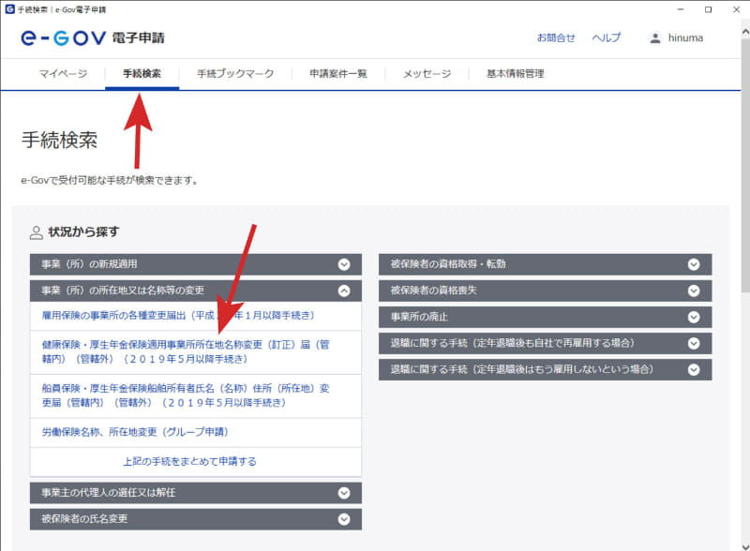Expand 事業（所）の新規適用 chevron
Viewport: 750px width, 551px height.
344,264
